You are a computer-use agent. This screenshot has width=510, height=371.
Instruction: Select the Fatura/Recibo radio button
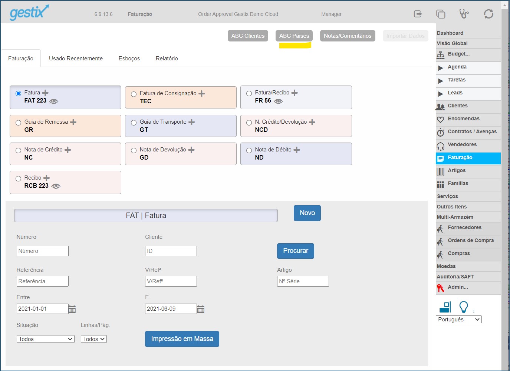point(249,93)
